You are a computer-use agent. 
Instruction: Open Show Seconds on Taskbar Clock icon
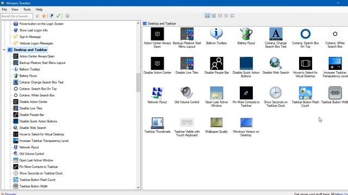pos(276,93)
